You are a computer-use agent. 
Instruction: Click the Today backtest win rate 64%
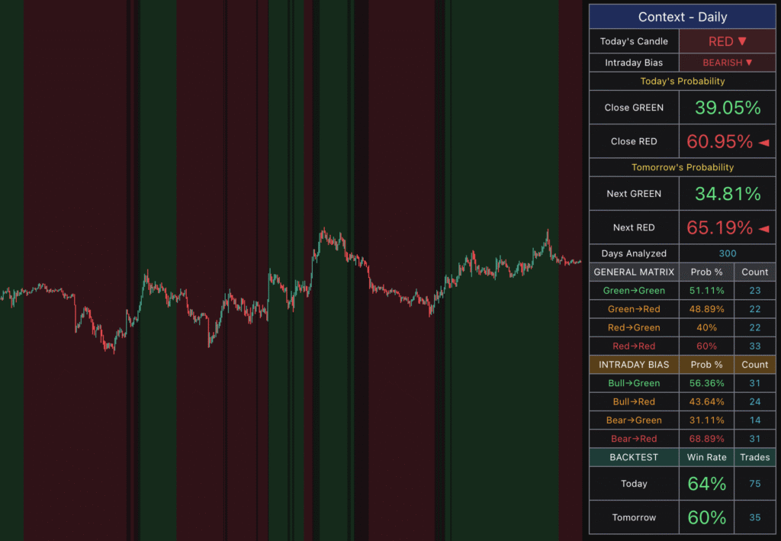(706, 484)
